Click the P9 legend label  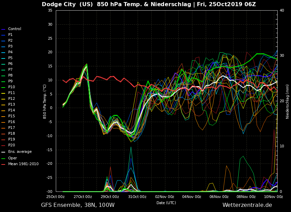coord(10,81)
